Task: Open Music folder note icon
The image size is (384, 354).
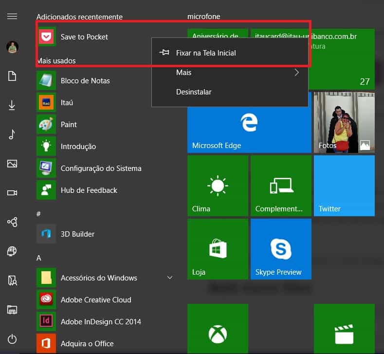Action: pos(12,134)
